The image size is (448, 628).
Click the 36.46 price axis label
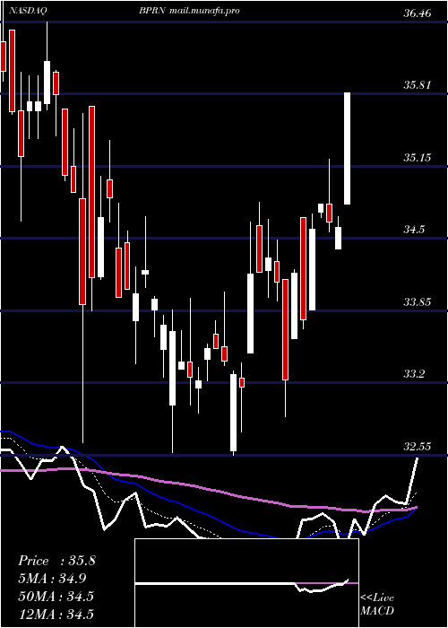pos(418,13)
